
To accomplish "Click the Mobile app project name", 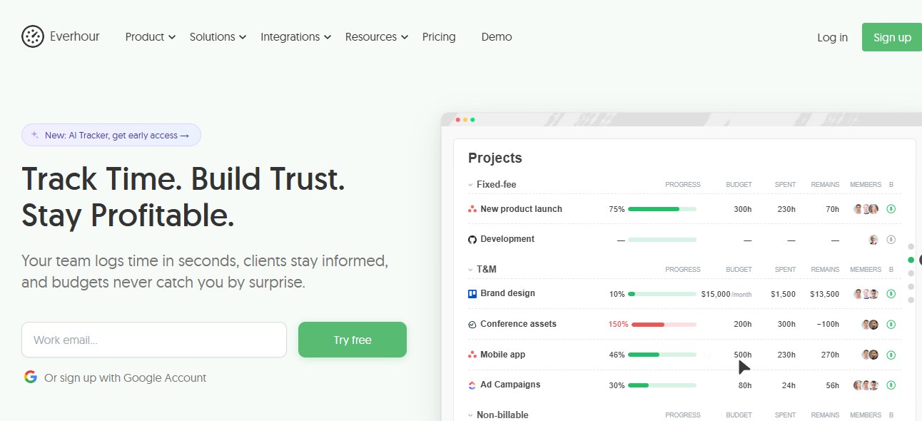I will coord(502,355).
